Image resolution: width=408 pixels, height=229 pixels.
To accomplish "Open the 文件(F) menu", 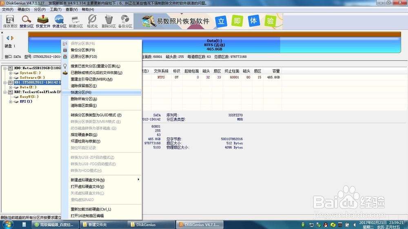I will pos(7,9).
